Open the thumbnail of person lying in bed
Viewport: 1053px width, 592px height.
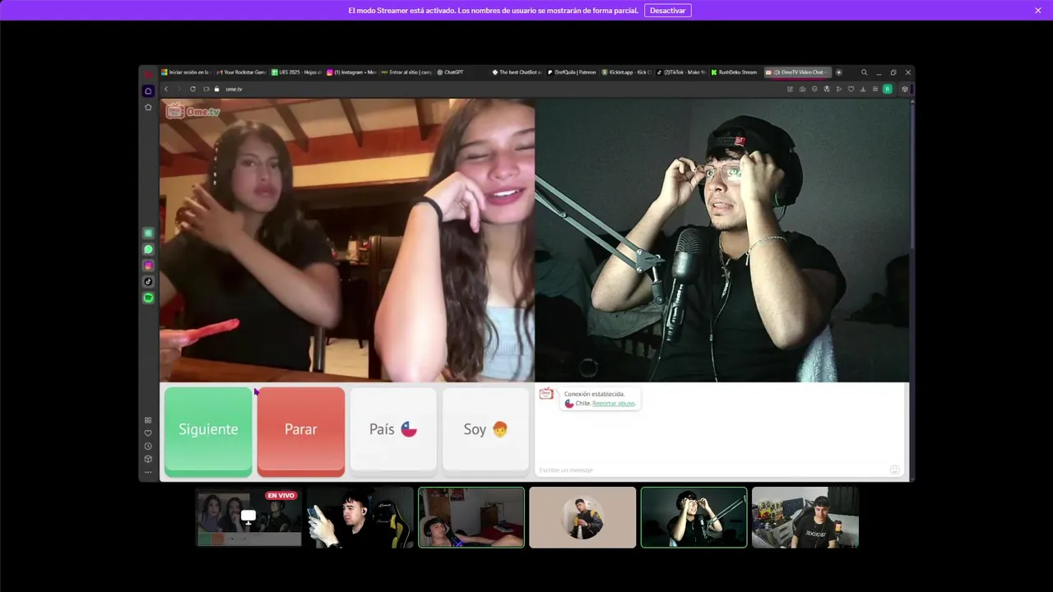471,517
